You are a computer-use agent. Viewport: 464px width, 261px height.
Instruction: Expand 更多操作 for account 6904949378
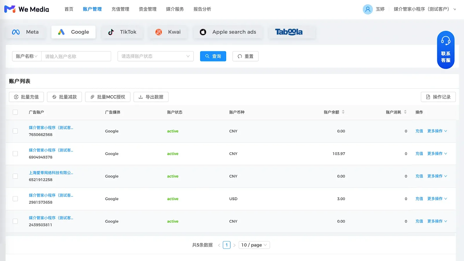[437, 154]
